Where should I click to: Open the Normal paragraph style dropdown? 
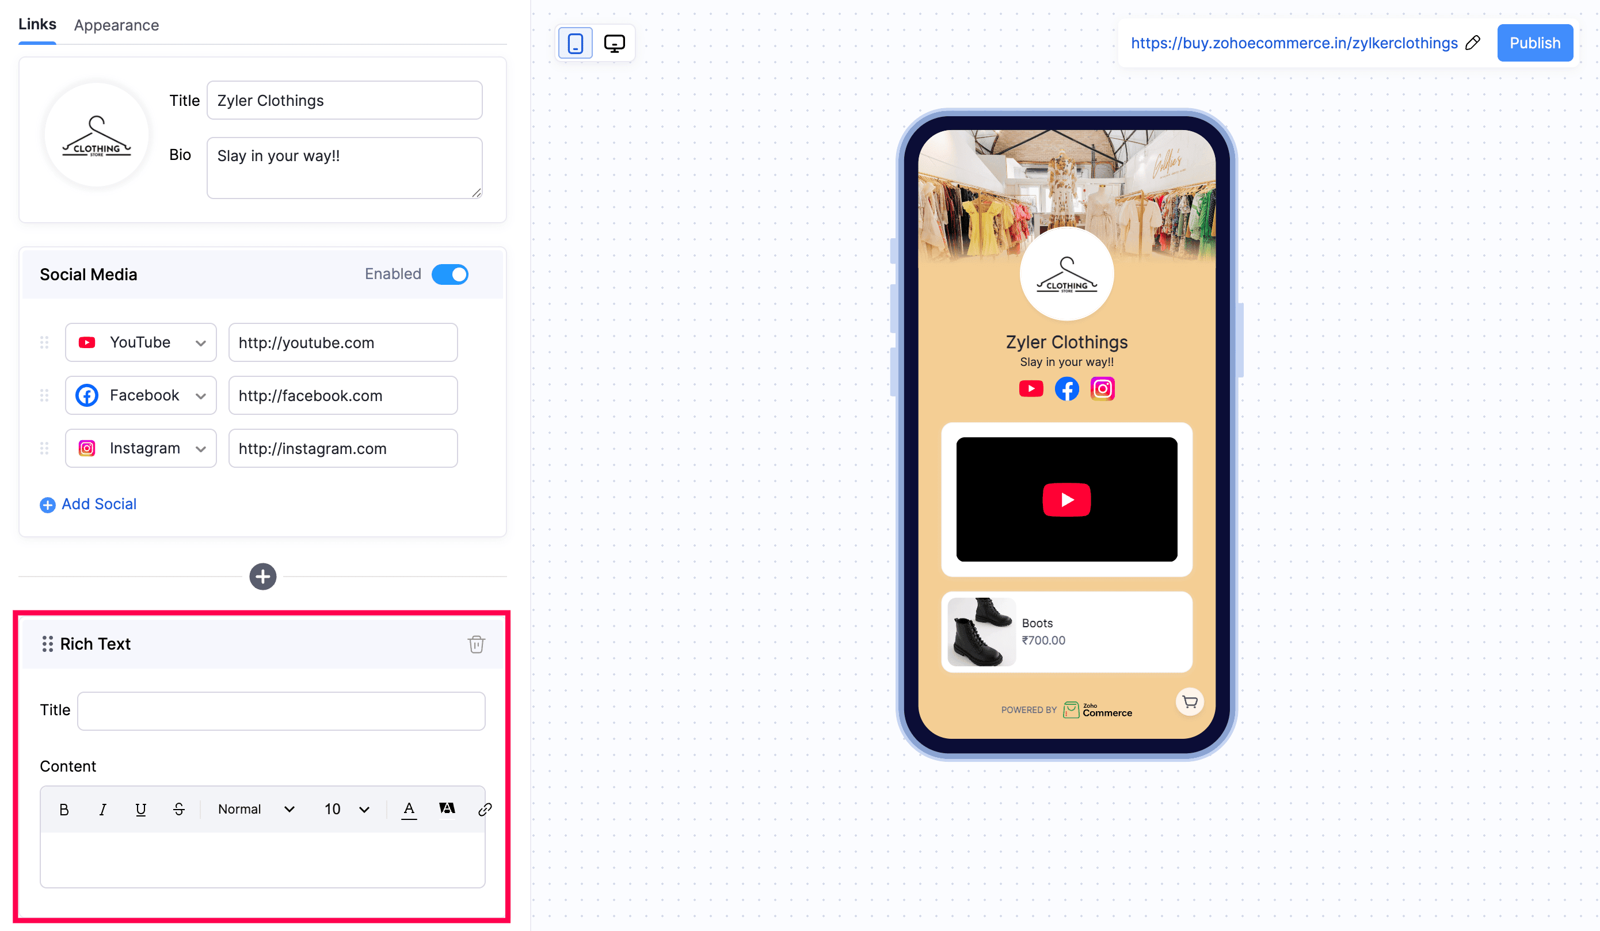point(256,810)
